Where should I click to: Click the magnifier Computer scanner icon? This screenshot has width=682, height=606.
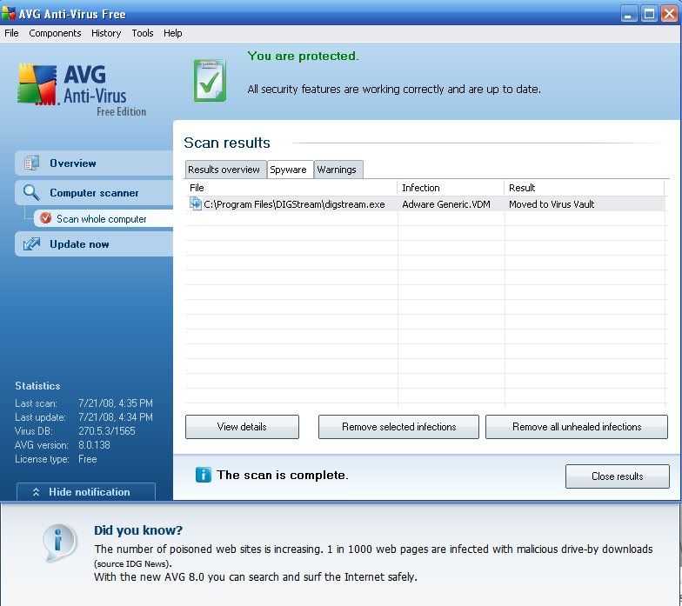[31, 192]
